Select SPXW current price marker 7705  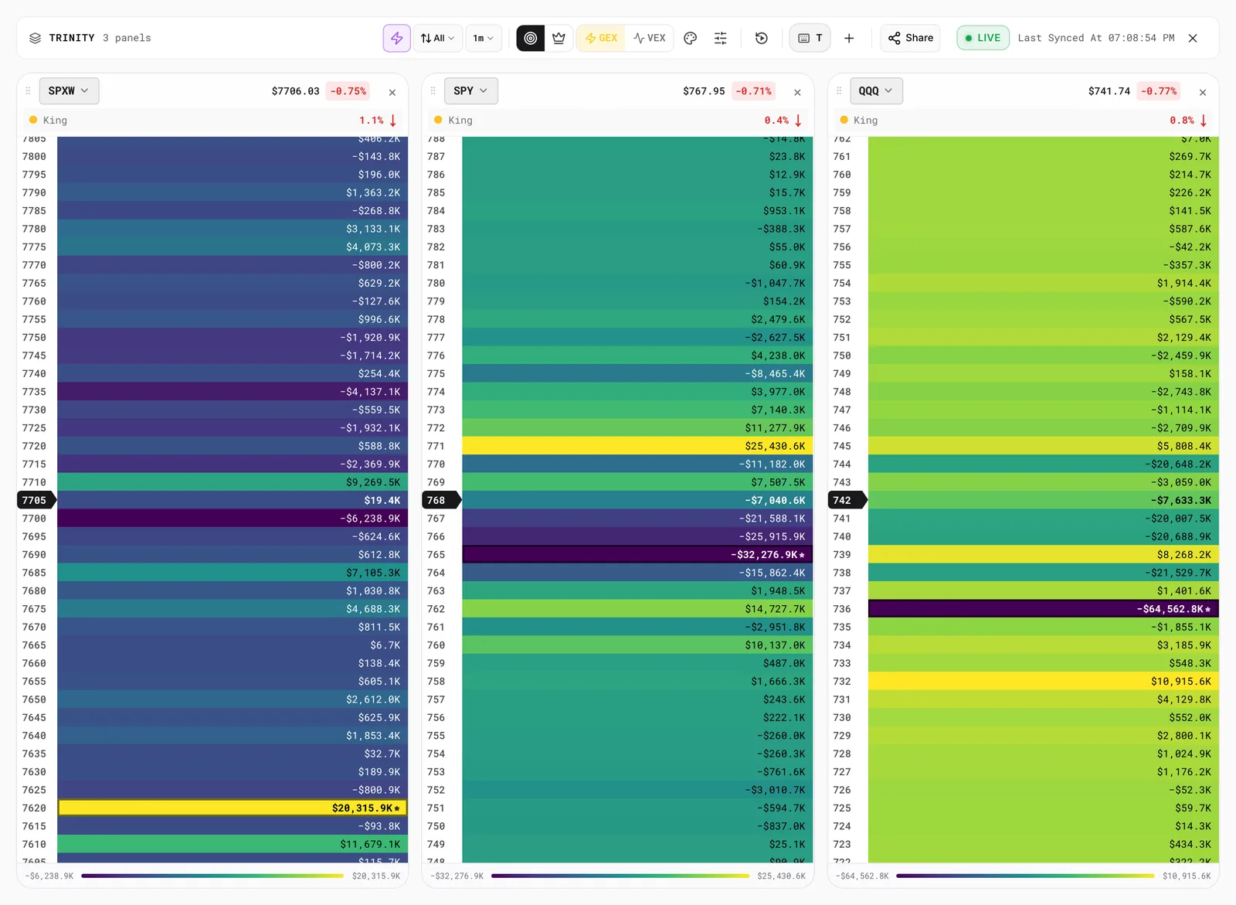pos(36,500)
